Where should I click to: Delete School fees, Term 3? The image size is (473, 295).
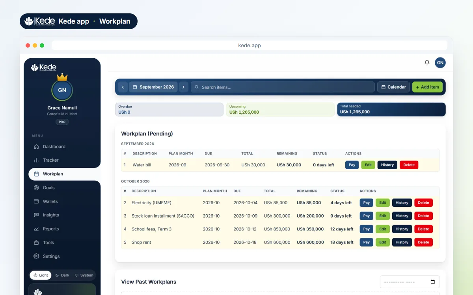click(x=423, y=229)
